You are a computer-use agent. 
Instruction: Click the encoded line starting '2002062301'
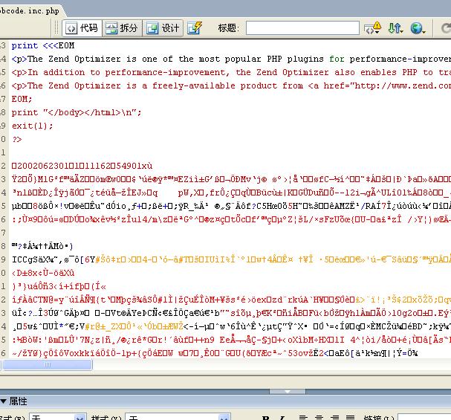82,166
